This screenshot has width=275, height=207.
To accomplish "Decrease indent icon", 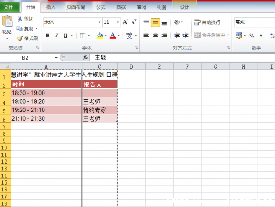I will point(177,35).
